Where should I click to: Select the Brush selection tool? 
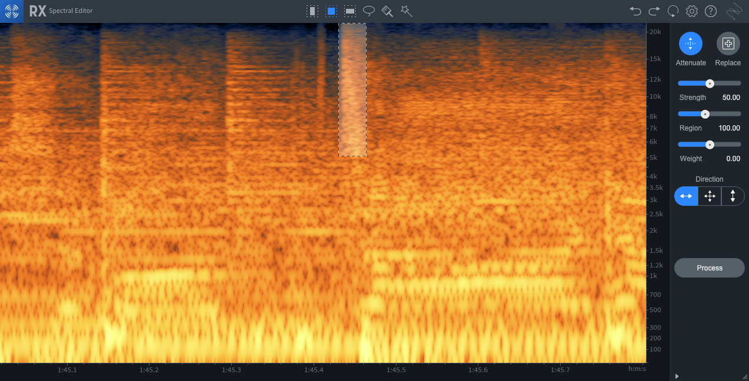click(x=387, y=11)
